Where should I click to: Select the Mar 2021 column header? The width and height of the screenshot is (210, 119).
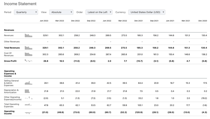point(186,21)
